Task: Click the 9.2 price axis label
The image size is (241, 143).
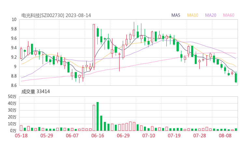Action: coord(14,57)
